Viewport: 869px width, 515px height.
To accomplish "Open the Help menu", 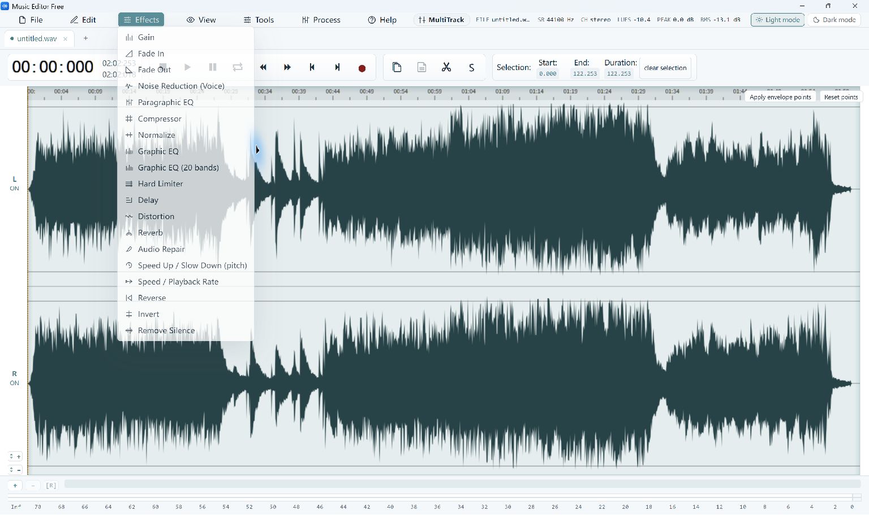I will pos(382,20).
